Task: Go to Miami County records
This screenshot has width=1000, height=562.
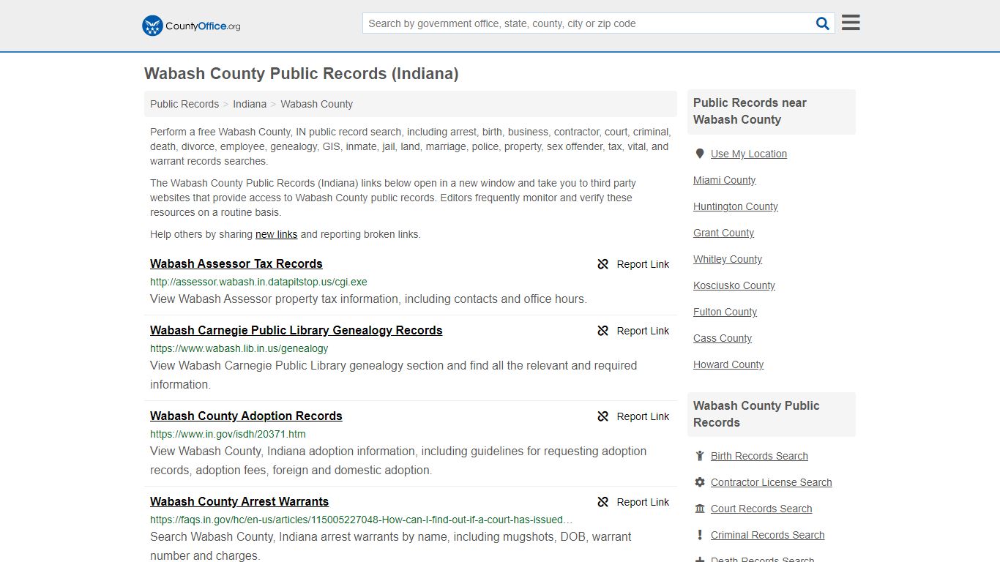Action: tap(725, 180)
